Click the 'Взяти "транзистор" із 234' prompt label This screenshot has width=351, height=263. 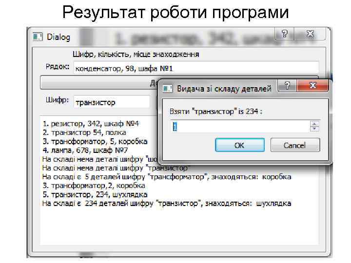tap(215, 111)
